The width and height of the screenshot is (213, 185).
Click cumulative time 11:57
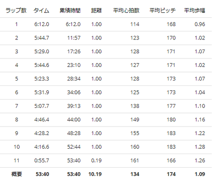(74, 38)
